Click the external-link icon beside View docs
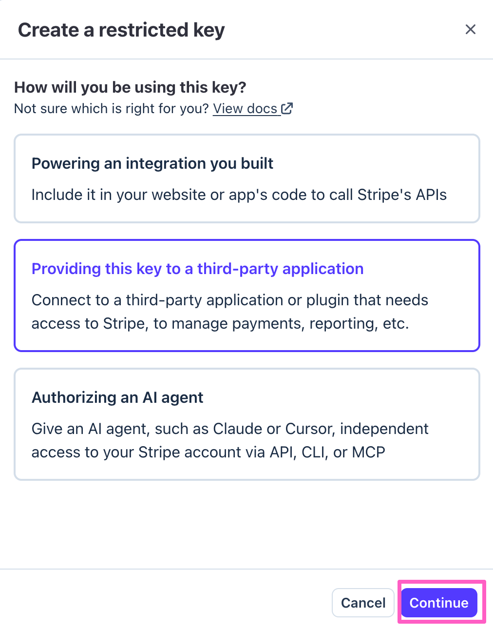Image resolution: width=493 pixels, height=631 pixels. tap(287, 108)
